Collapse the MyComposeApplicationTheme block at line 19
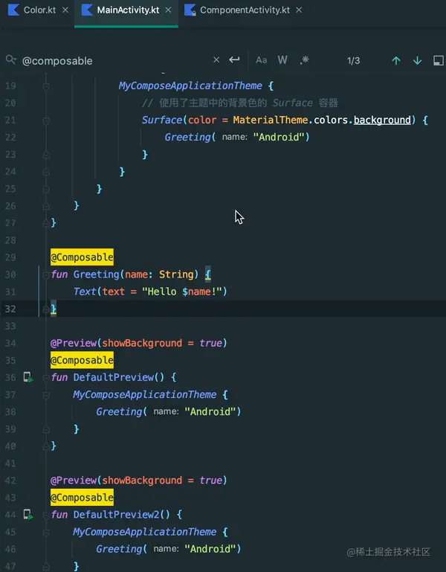 click(46, 86)
